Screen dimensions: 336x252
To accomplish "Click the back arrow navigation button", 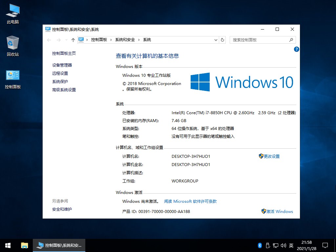I will click(49, 40).
